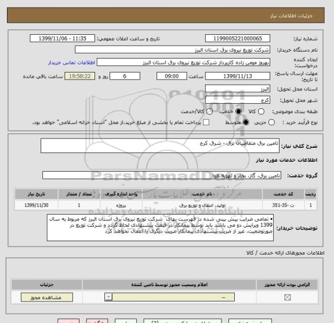Screen dimensions: 334x323
Task: Open the license status dropdown arrow
Action: 108,297
